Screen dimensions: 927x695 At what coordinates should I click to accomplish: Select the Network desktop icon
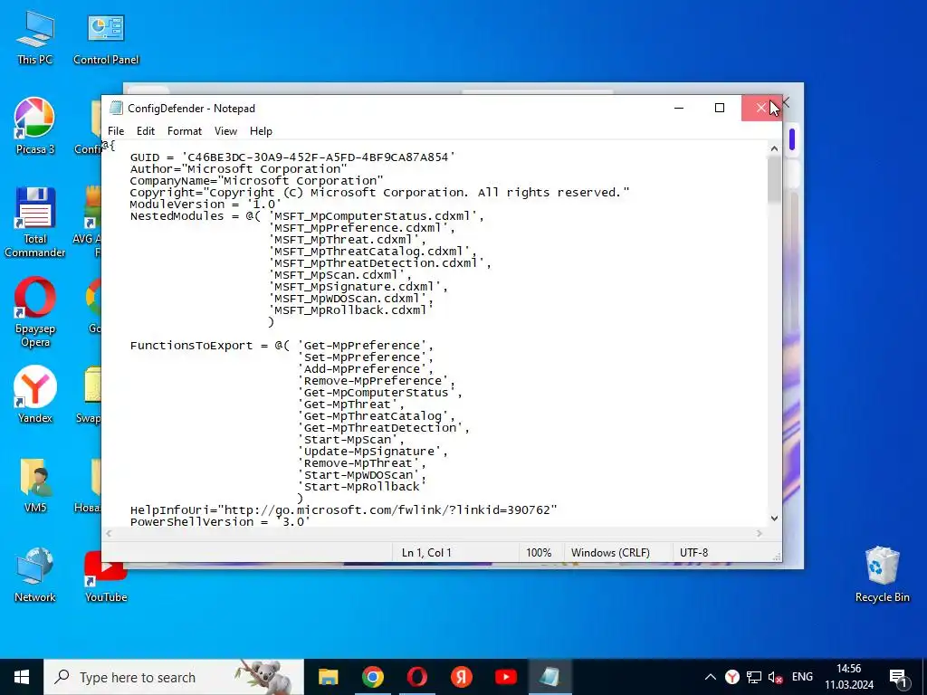[x=35, y=575]
